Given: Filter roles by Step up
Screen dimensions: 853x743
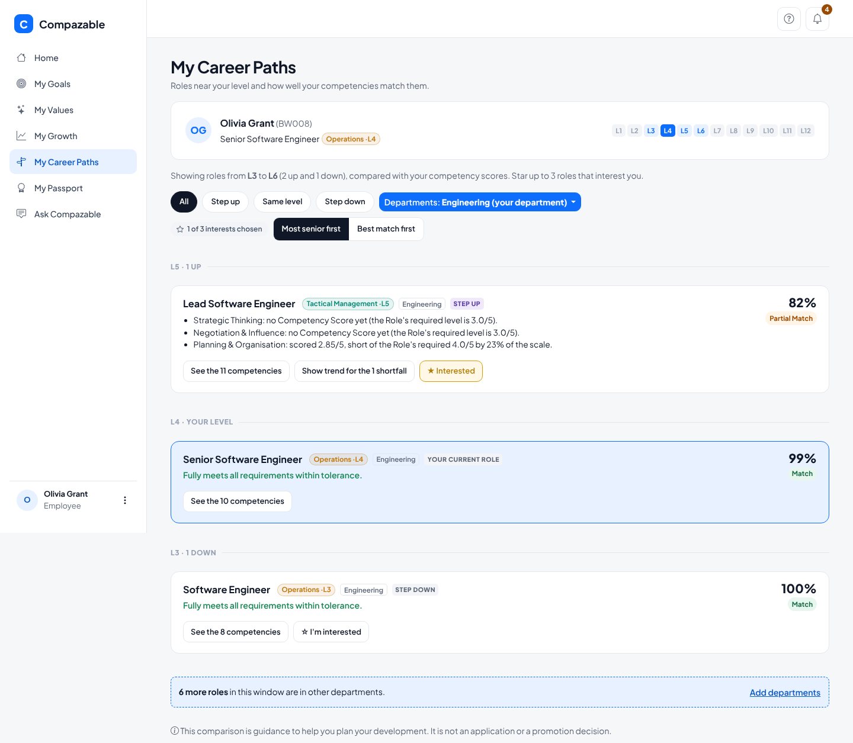Looking at the screenshot, I should pyautogui.click(x=226, y=202).
